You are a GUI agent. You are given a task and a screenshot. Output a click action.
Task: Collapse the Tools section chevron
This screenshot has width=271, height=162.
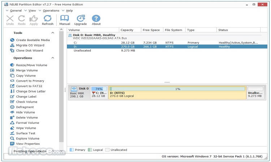pyautogui.click(x=53, y=33)
